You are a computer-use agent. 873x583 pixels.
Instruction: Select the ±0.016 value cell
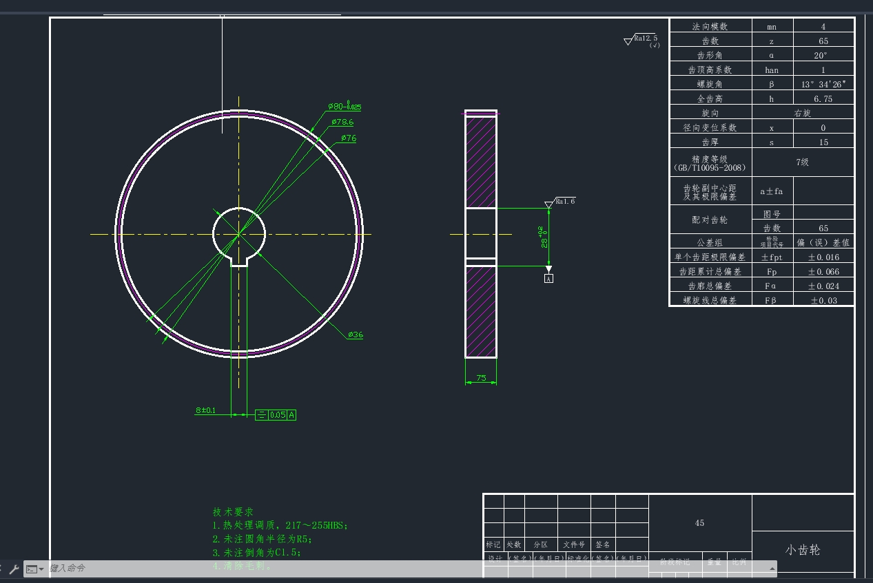(x=823, y=257)
